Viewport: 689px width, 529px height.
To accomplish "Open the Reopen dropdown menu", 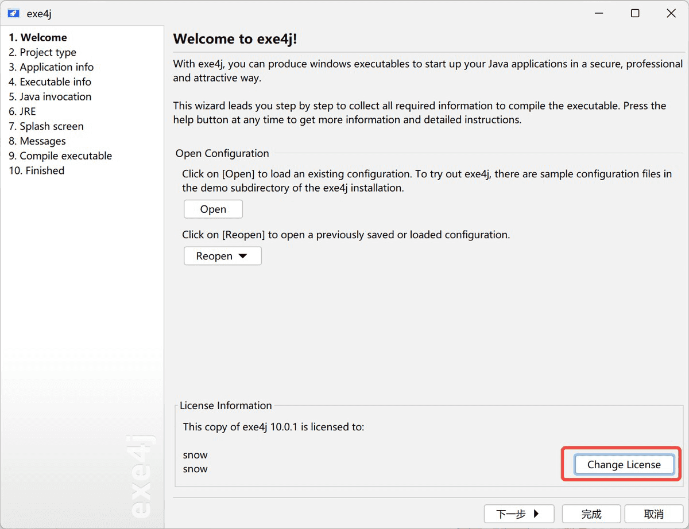I will 222,256.
